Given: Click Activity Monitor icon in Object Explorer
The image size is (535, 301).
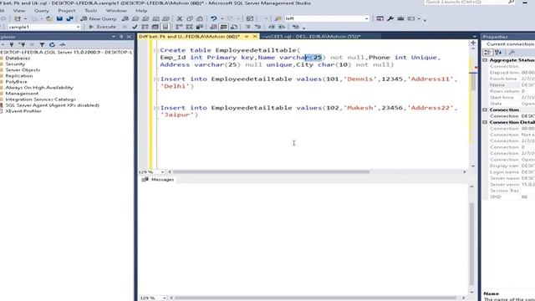Looking at the screenshot, I should (63, 44).
